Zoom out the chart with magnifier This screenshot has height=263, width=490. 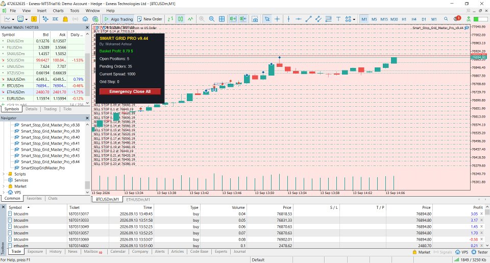(x=211, y=19)
